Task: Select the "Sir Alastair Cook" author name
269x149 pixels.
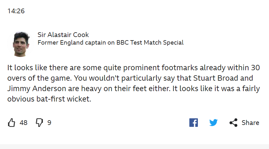Action: tap(63, 35)
